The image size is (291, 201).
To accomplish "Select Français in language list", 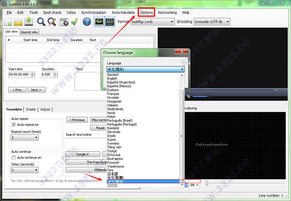I will [x=113, y=94].
